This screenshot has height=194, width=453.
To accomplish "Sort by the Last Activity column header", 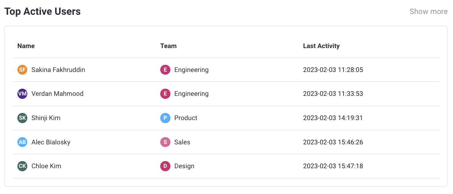I will tap(321, 46).
